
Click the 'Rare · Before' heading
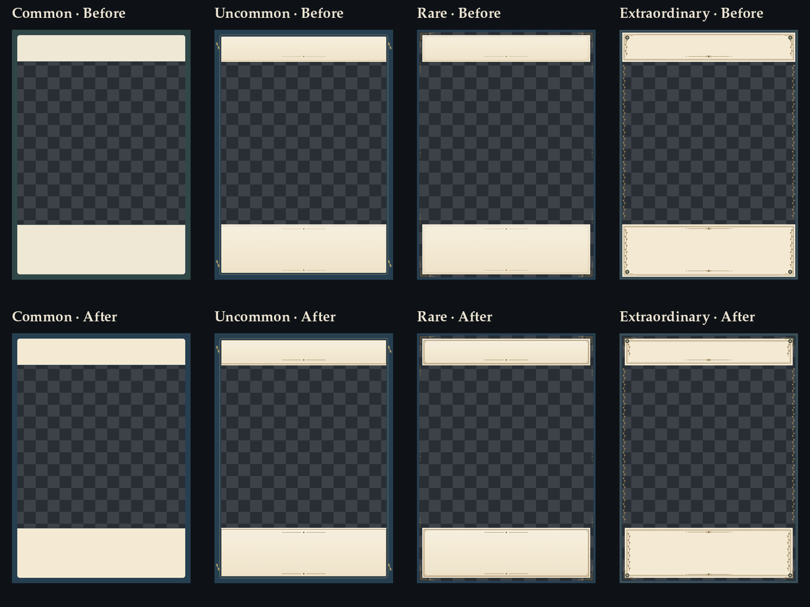coord(459,13)
